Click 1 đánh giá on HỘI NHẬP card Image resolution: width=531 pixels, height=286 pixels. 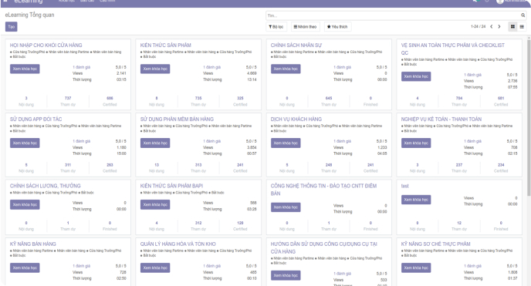(81, 67)
